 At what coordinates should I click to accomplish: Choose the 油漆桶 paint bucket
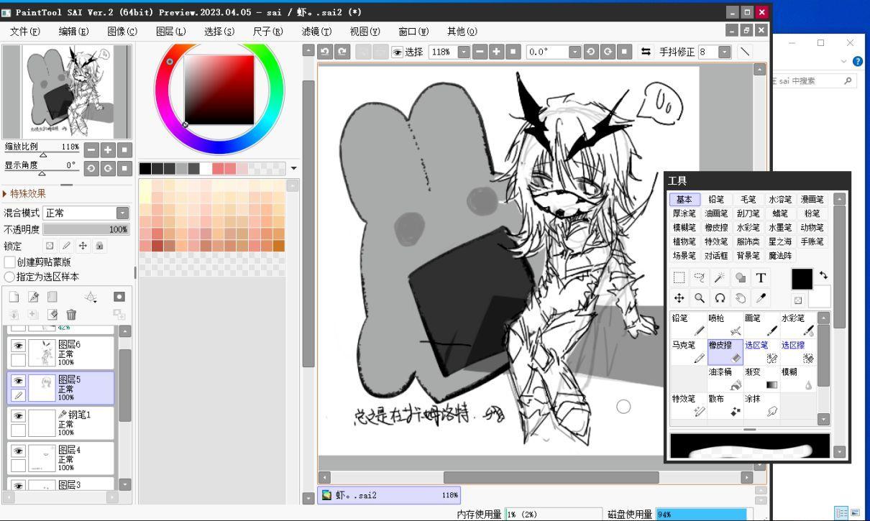(725, 379)
